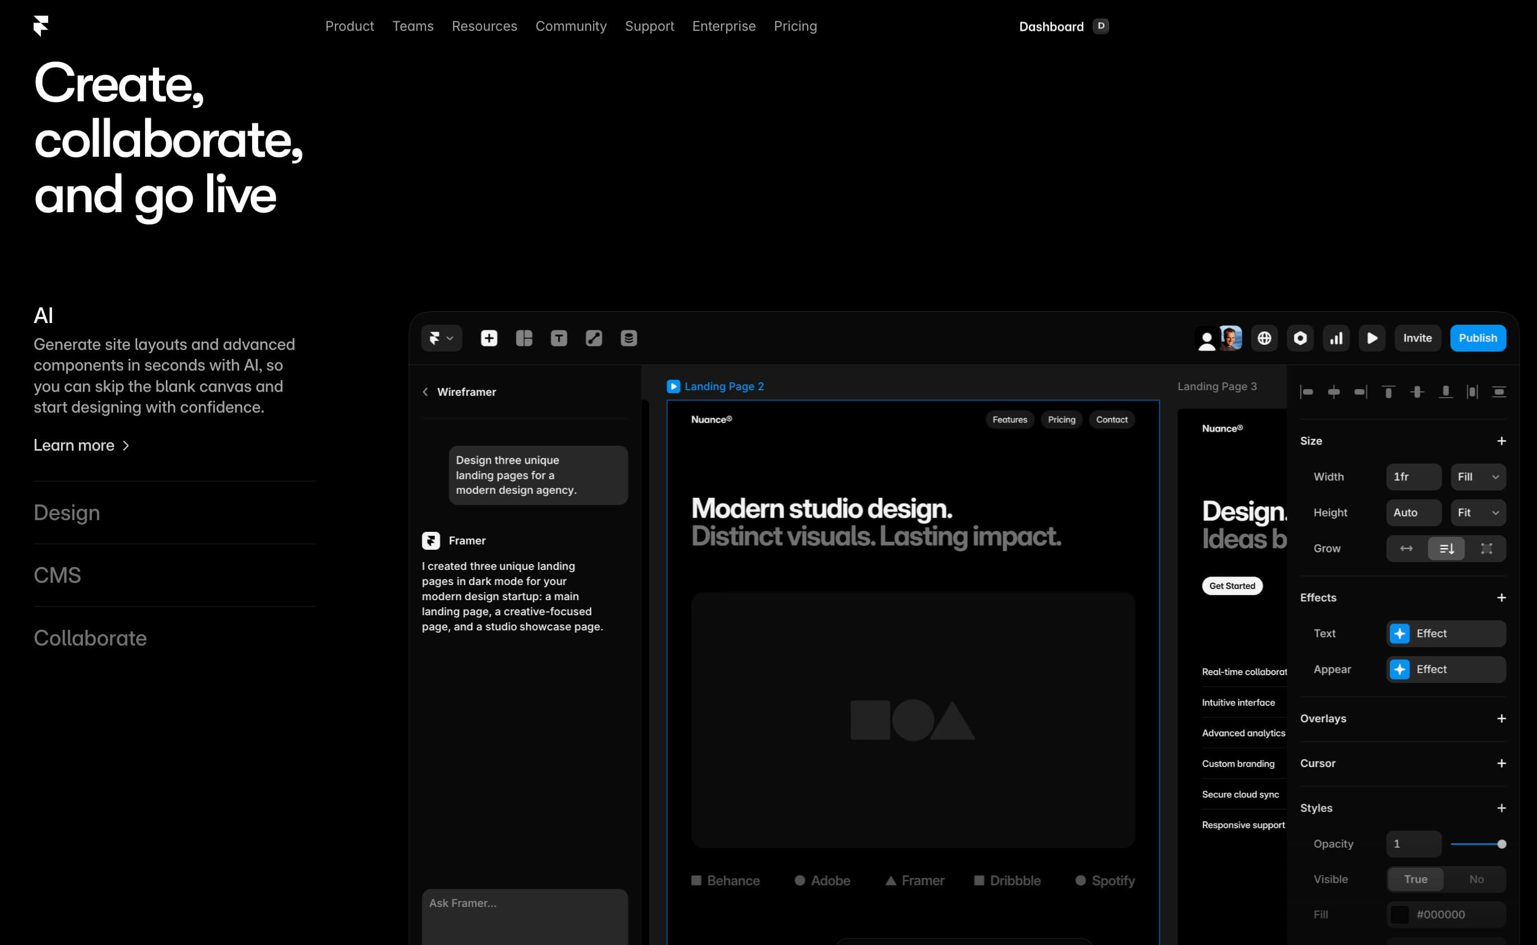The image size is (1537, 945).
Task: Click the blue Publish button
Action: tap(1478, 338)
